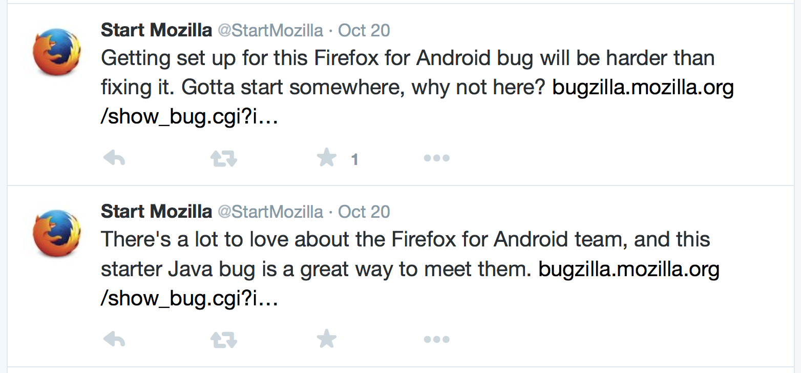Favorite the tweet about fixing the Android bug
The width and height of the screenshot is (801, 373).
point(326,158)
